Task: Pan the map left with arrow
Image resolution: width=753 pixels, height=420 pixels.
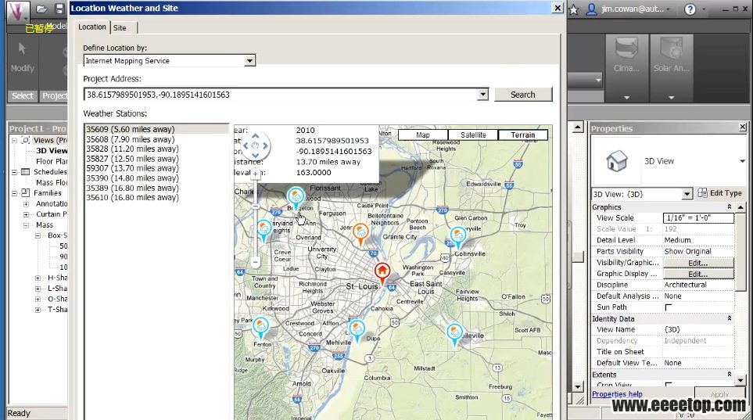Action: pos(246,145)
